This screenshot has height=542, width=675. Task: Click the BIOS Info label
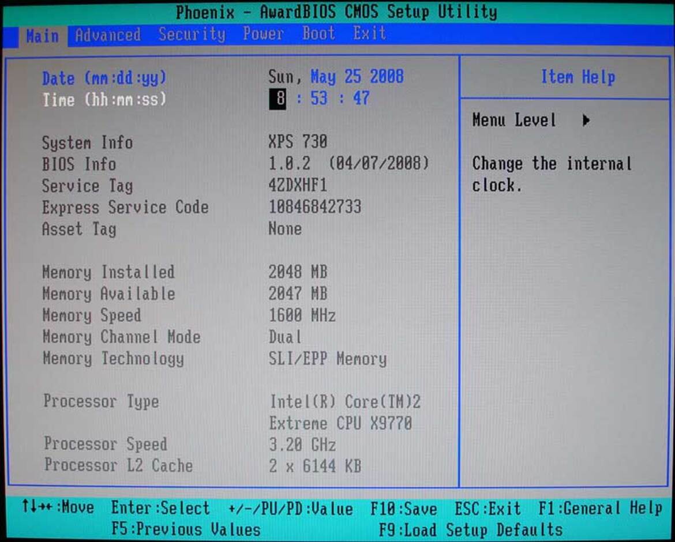[x=79, y=164]
